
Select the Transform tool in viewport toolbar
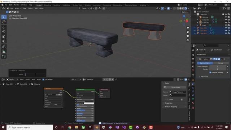tap(4, 41)
